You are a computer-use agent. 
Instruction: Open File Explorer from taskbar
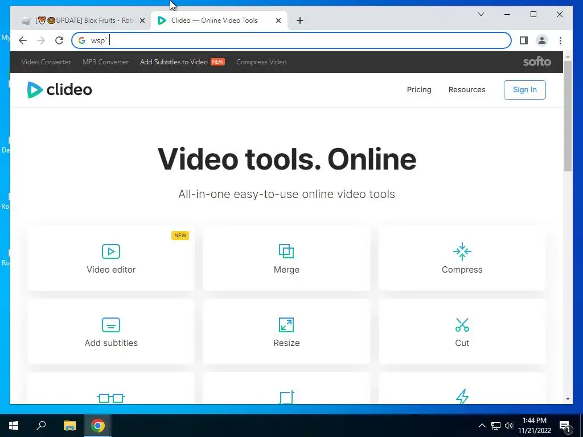[x=69, y=426]
